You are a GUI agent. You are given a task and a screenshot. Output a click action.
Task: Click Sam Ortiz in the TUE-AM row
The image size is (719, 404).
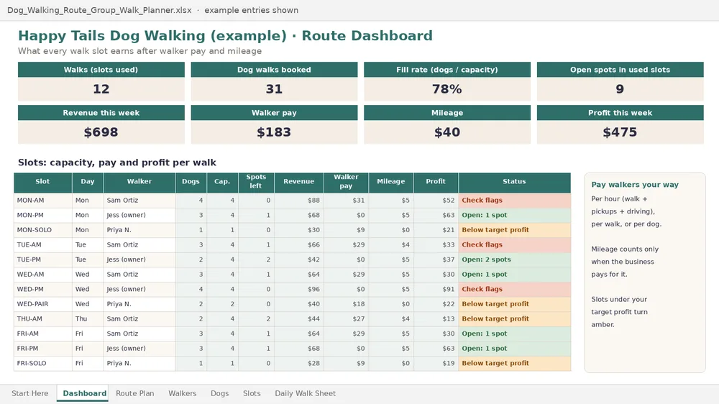click(139, 245)
